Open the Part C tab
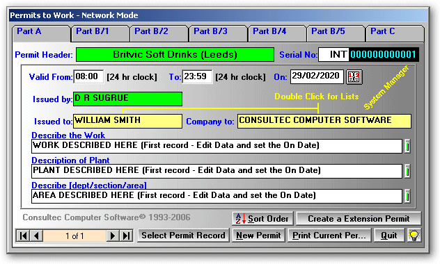 (x=395, y=33)
